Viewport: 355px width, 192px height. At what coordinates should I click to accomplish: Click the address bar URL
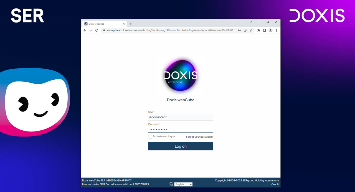(x=171, y=31)
